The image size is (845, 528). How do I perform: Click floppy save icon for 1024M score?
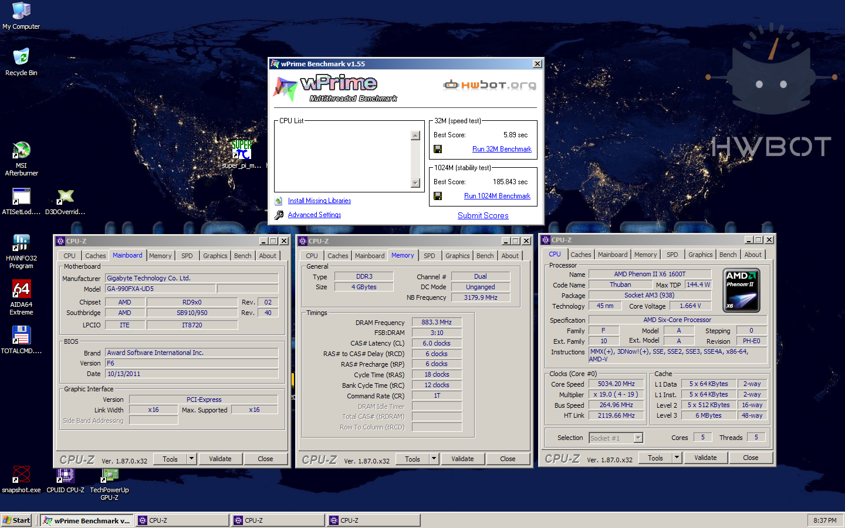point(438,196)
